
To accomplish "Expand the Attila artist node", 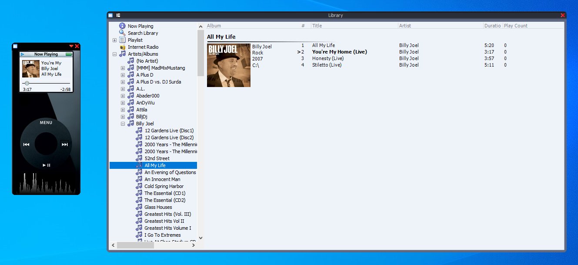I will pyautogui.click(x=123, y=110).
